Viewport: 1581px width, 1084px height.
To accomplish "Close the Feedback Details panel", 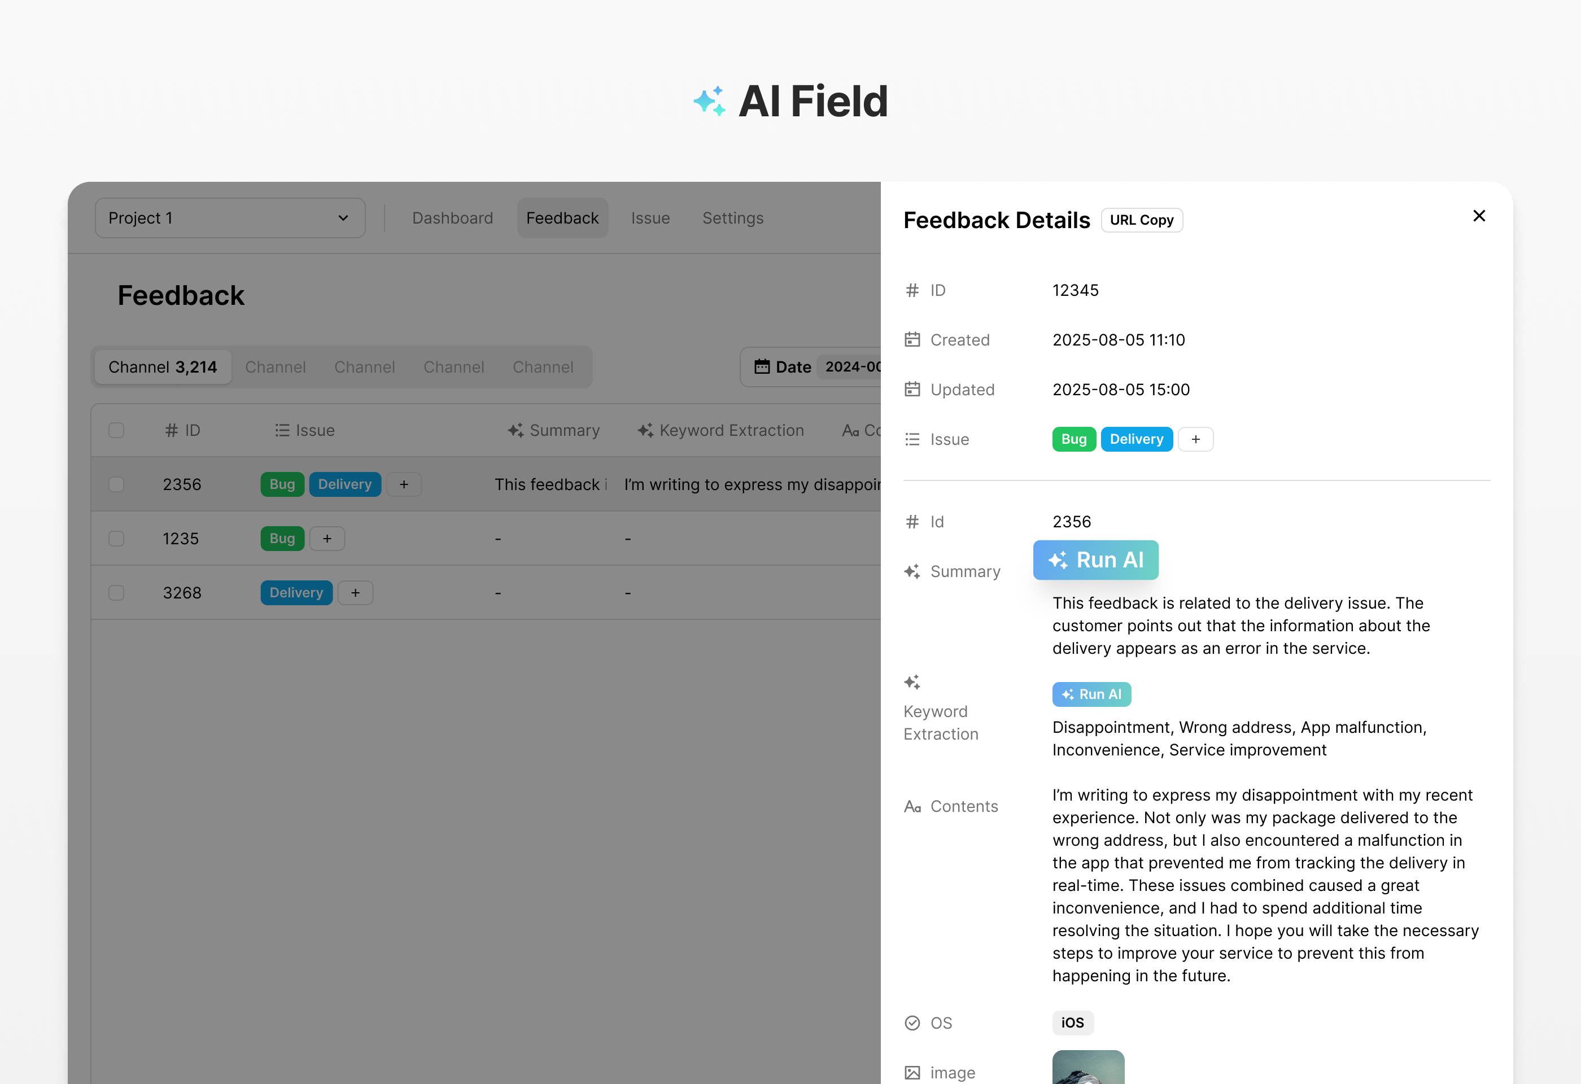I will pos(1479,216).
